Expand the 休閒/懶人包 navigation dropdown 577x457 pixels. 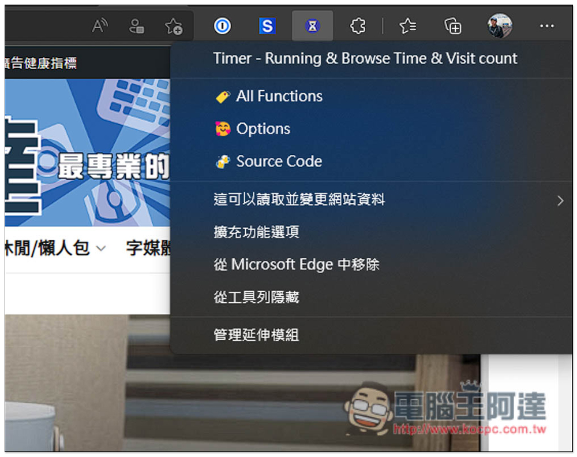pyautogui.click(x=55, y=248)
